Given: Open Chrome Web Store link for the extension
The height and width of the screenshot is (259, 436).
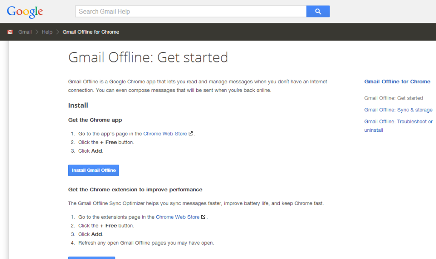Looking at the screenshot, I should click(178, 217).
